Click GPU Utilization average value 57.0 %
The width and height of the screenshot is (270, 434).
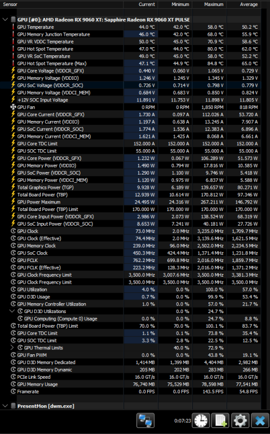(x=250, y=290)
